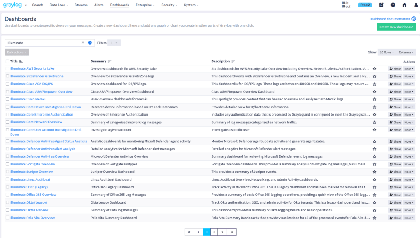Open the scratchpad edit icon in header

pos(381,5)
